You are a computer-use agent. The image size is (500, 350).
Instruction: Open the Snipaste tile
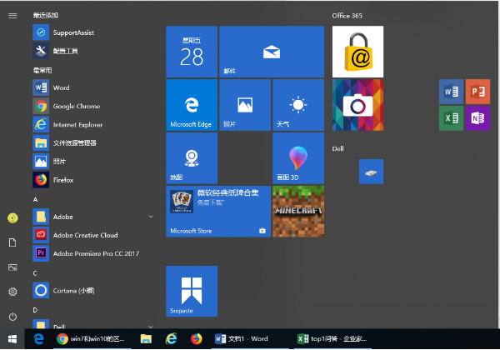(192, 292)
